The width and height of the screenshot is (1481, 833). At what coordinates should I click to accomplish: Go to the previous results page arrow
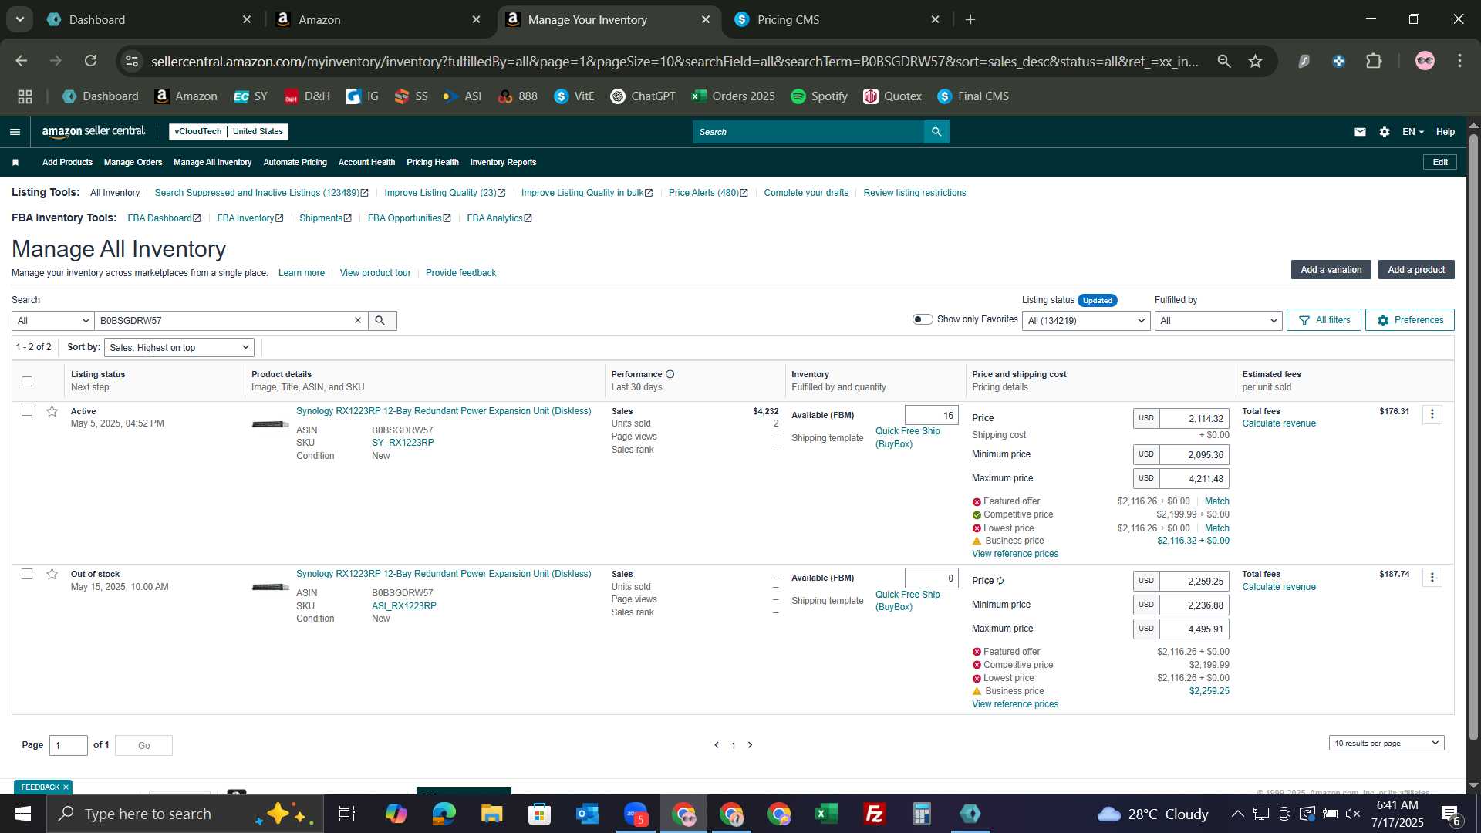click(x=717, y=745)
